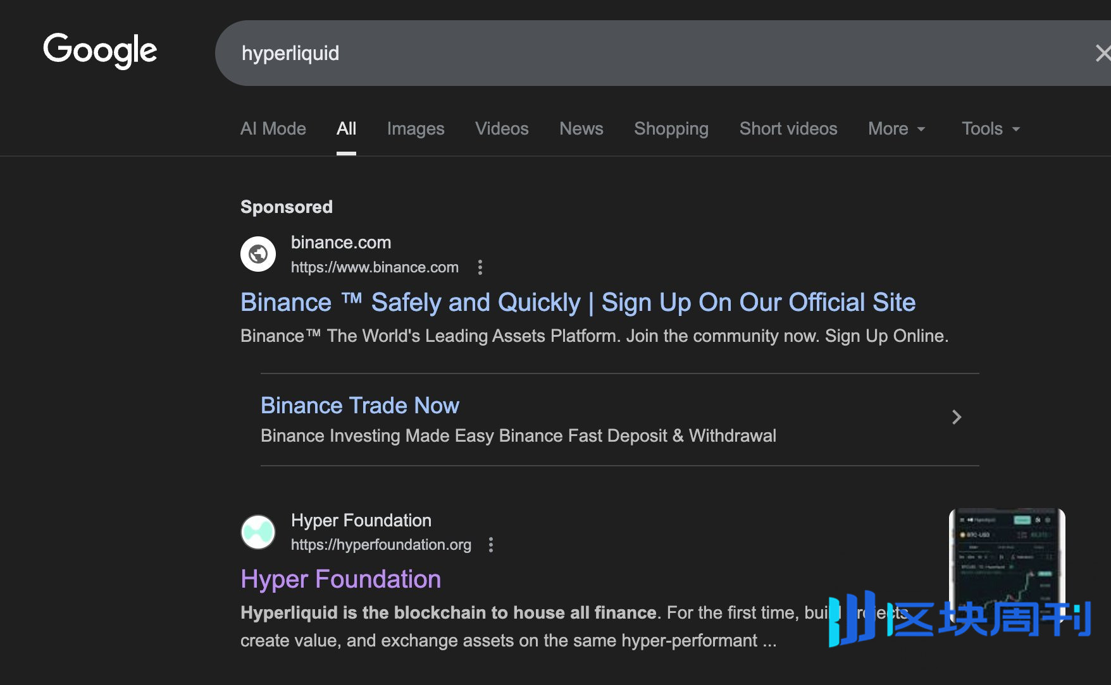Switch to AI Mode tab
1111x685 pixels.
click(273, 128)
